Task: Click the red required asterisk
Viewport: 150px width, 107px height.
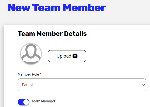Action: click(40, 74)
